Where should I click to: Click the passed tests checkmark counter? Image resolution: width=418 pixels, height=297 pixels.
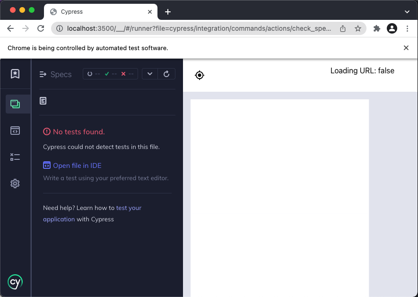click(x=107, y=74)
